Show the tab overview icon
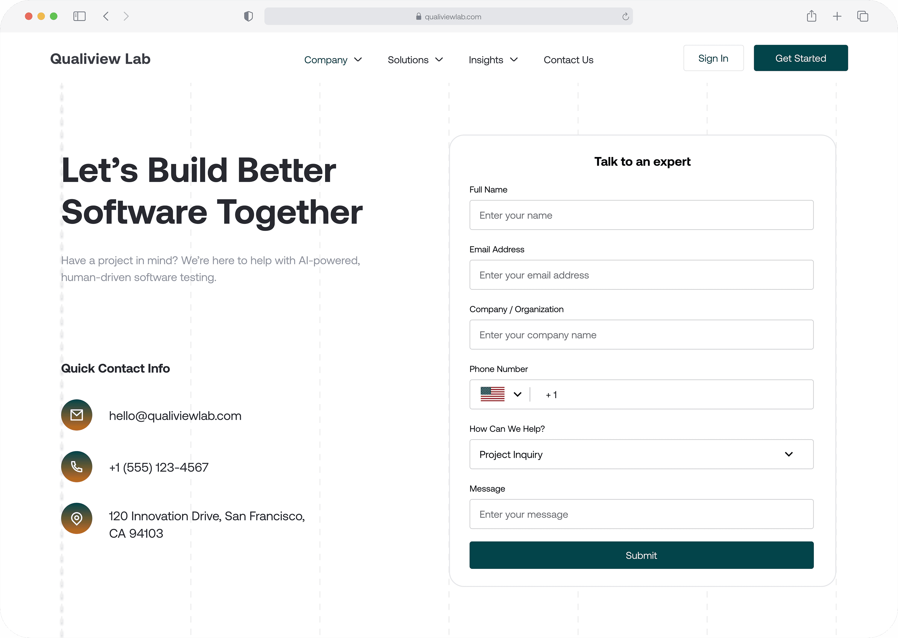Image resolution: width=898 pixels, height=638 pixels. (863, 16)
